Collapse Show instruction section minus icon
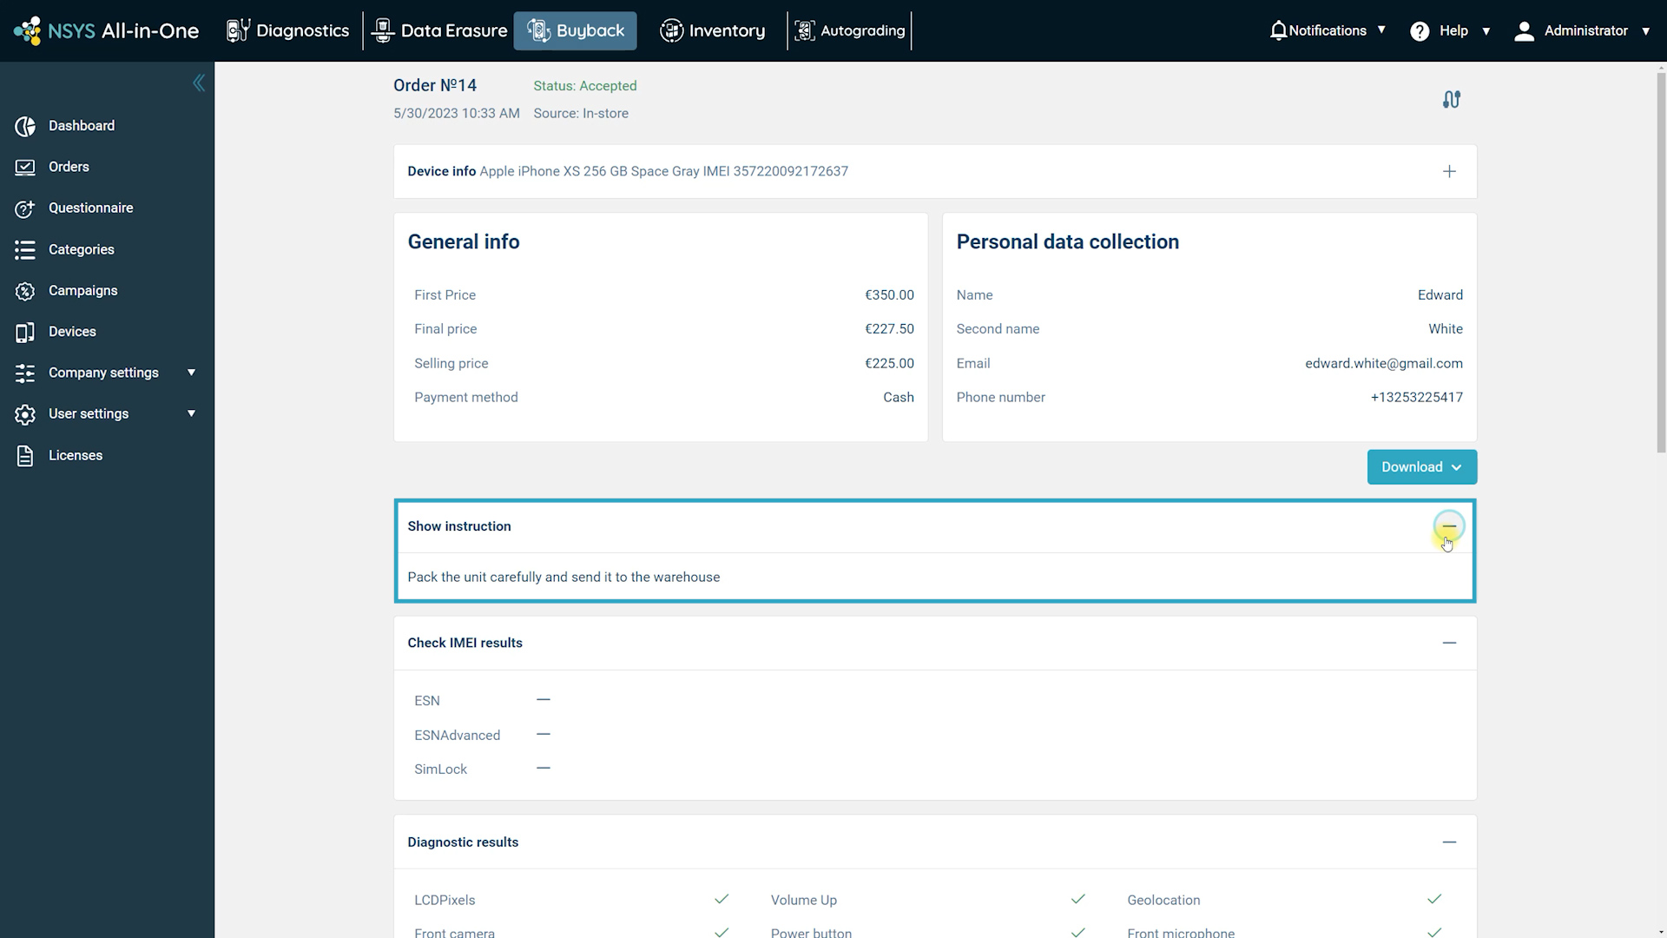Screen dimensions: 1667x938 click(1449, 526)
